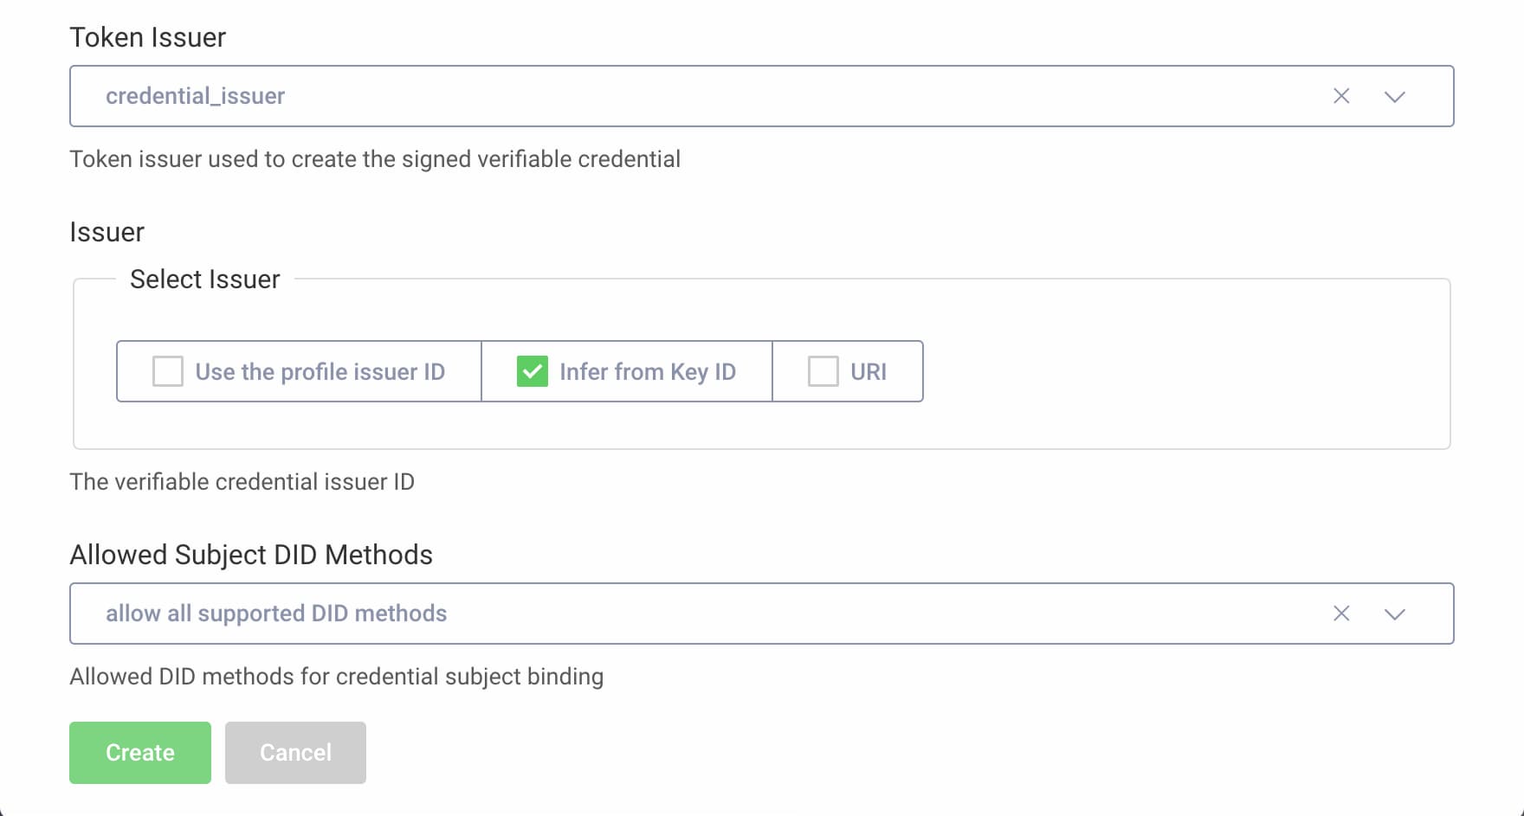This screenshot has width=1524, height=816.
Task: Enable the Use the profile issuer ID checkbox
Action: click(167, 371)
